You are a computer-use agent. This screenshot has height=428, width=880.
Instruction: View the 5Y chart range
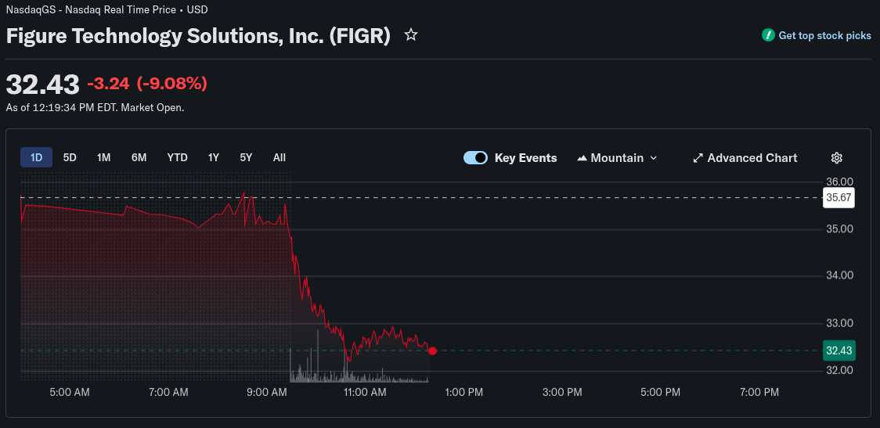(x=246, y=157)
